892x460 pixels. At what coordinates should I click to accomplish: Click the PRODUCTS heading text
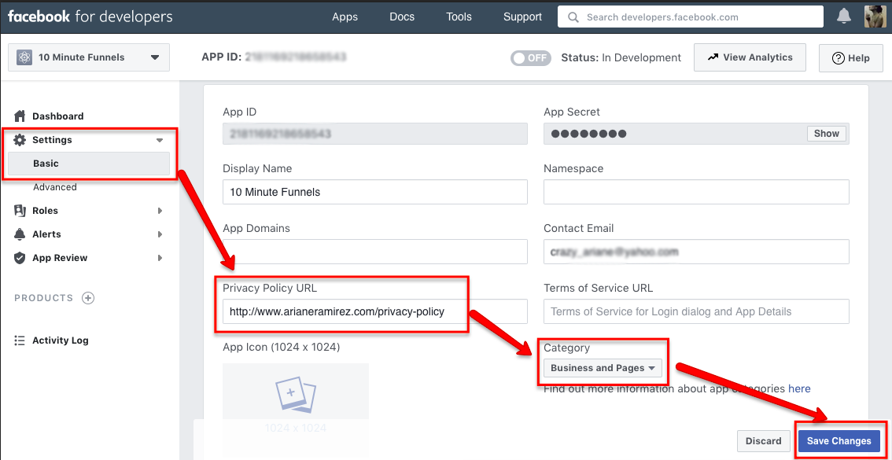[x=44, y=298]
